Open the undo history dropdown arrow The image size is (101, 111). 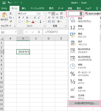(x=12, y=3)
